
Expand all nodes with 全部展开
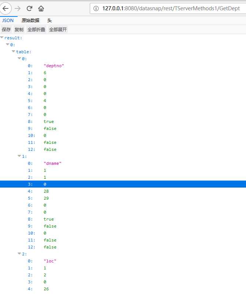click(58, 29)
